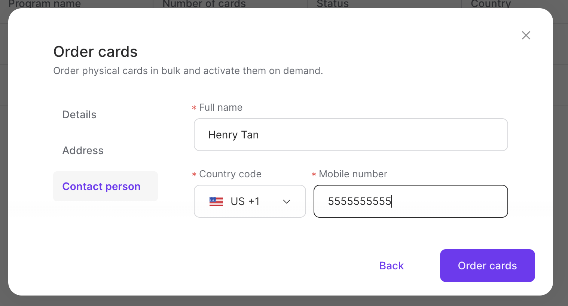Click the Back link

[x=391, y=266]
